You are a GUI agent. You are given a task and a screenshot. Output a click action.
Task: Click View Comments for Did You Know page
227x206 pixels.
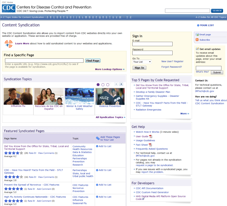(x=46, y=153)
